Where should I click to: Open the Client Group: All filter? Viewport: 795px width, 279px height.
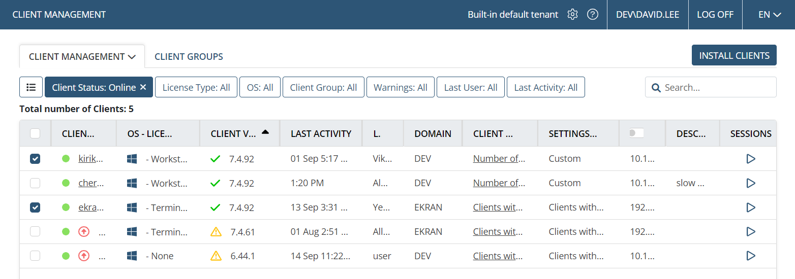click(x=323, y=87)
